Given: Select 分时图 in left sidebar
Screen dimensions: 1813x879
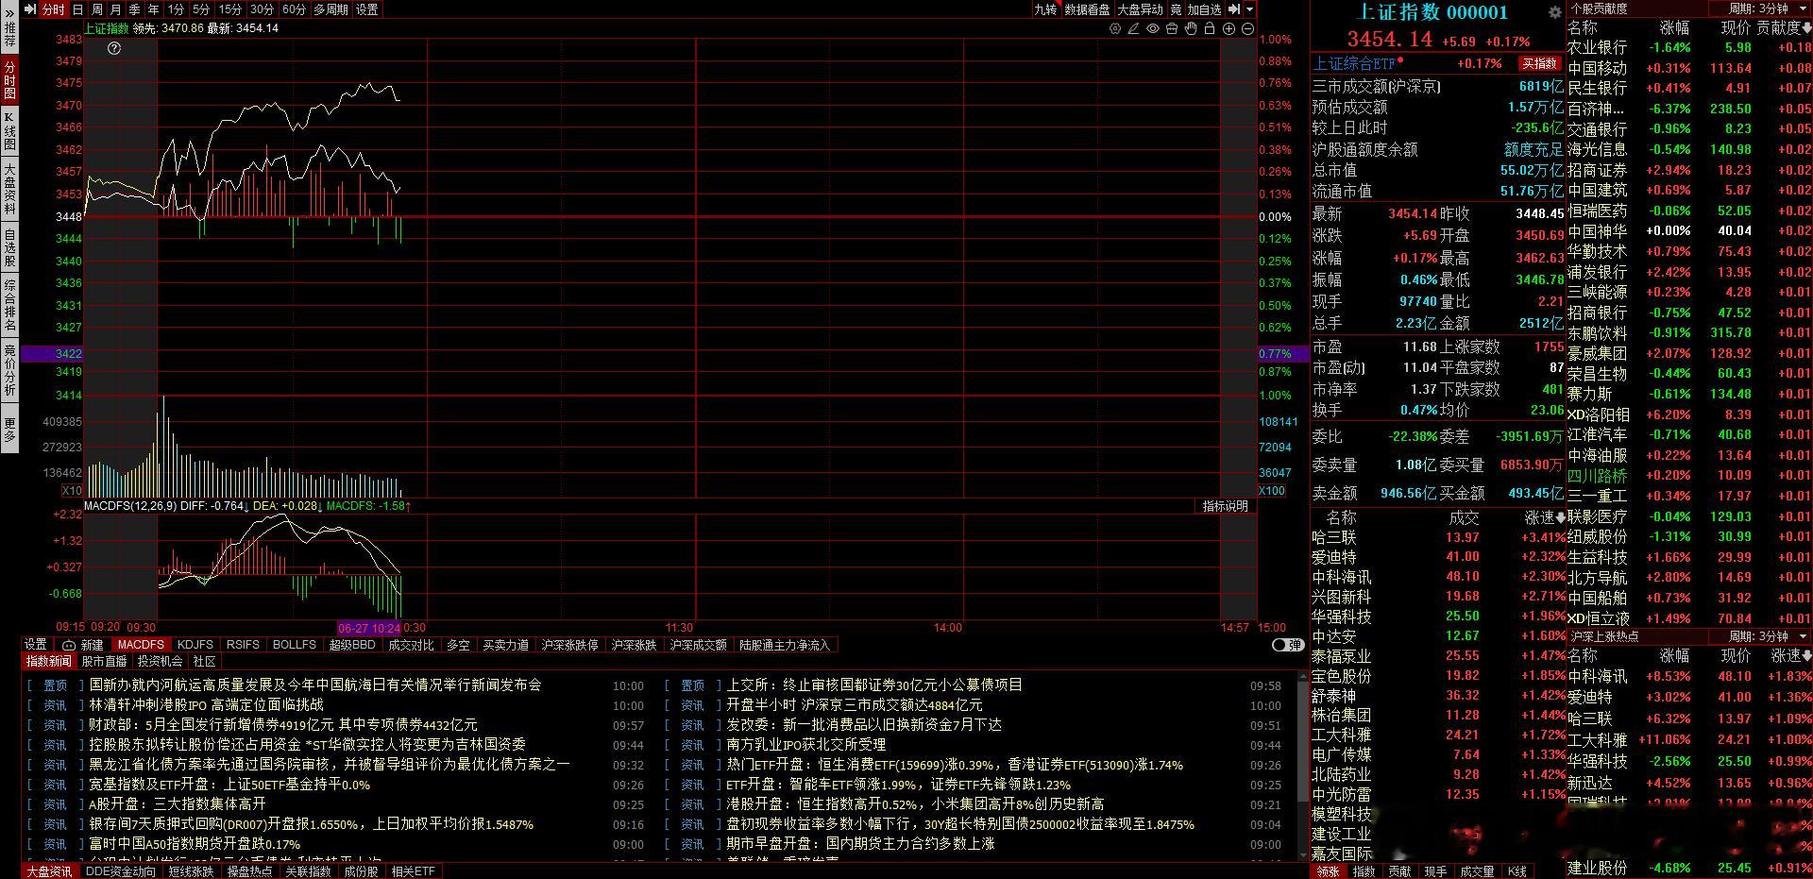Looking at the screenshot, I should click(x=9, y=80).
